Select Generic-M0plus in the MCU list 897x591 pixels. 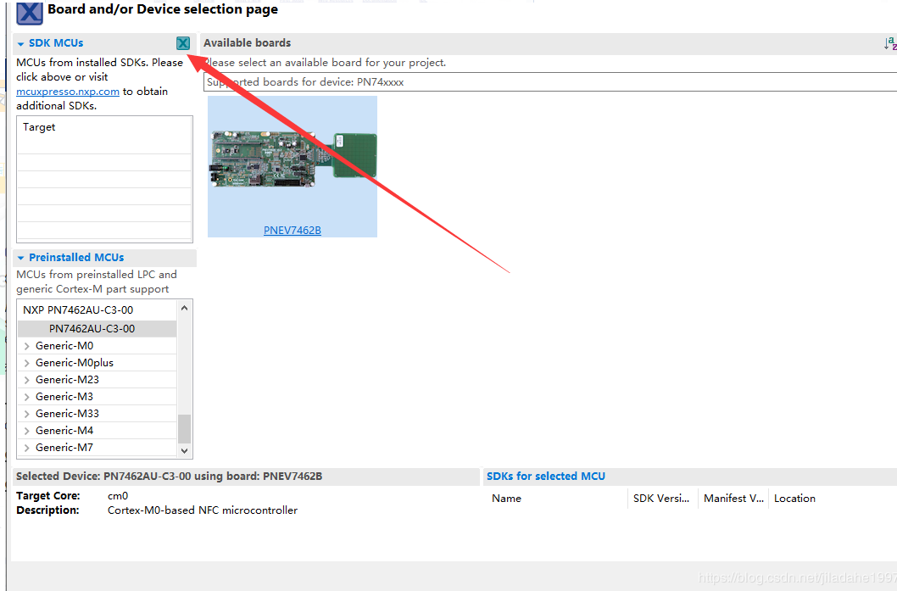point(75,363)
